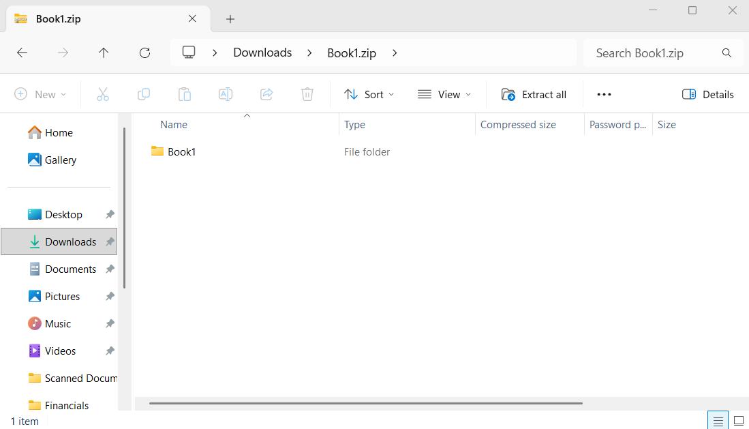Go up one folder level
Image resolution: width=749 pixels, height=429 pixels.
(x=104, y=53)
